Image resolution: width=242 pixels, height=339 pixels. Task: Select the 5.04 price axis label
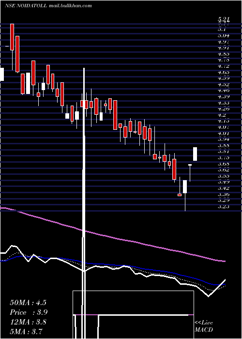pyautogui.click(x=224, y=35)
